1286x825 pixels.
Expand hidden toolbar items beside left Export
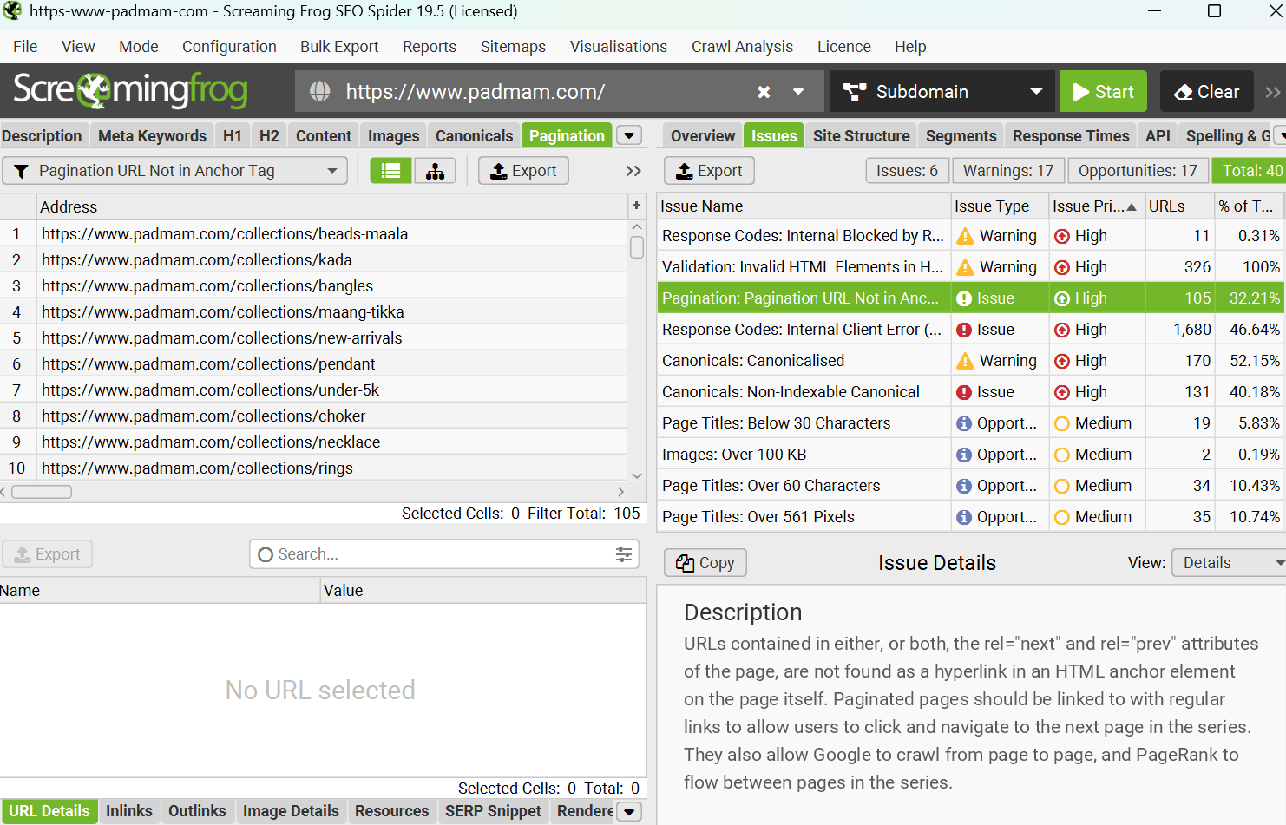pos(633,171)
